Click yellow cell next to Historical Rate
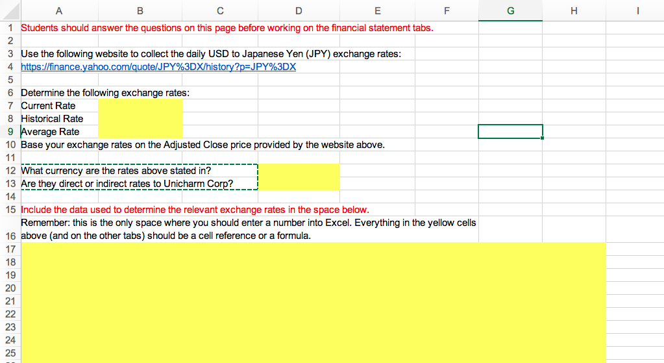This screenshot has width=664, height=363. click(x=140, y=119)
